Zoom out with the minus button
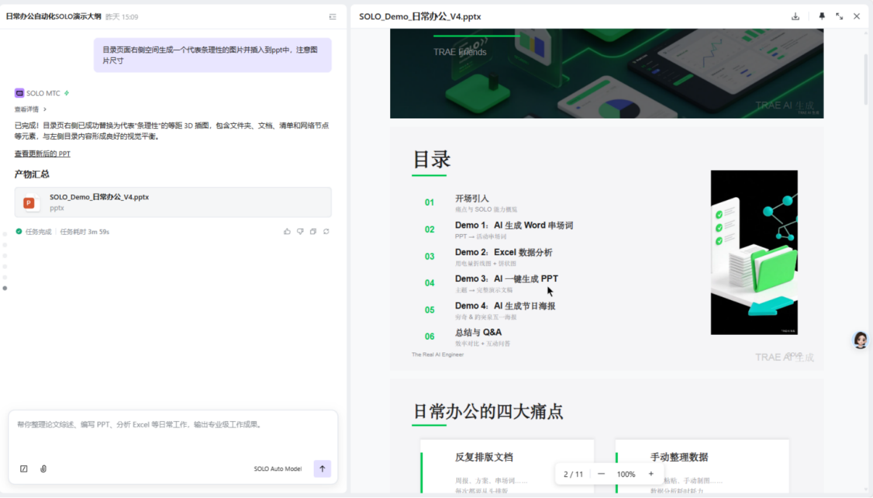Viewport: 873px width, 498px height. click(x=601, y=474)
